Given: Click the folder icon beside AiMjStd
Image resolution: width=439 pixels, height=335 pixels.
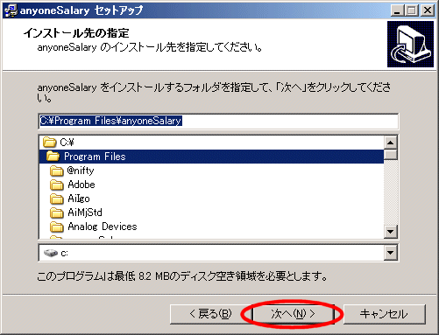Looking at the screenshot, I should [57, 213].
